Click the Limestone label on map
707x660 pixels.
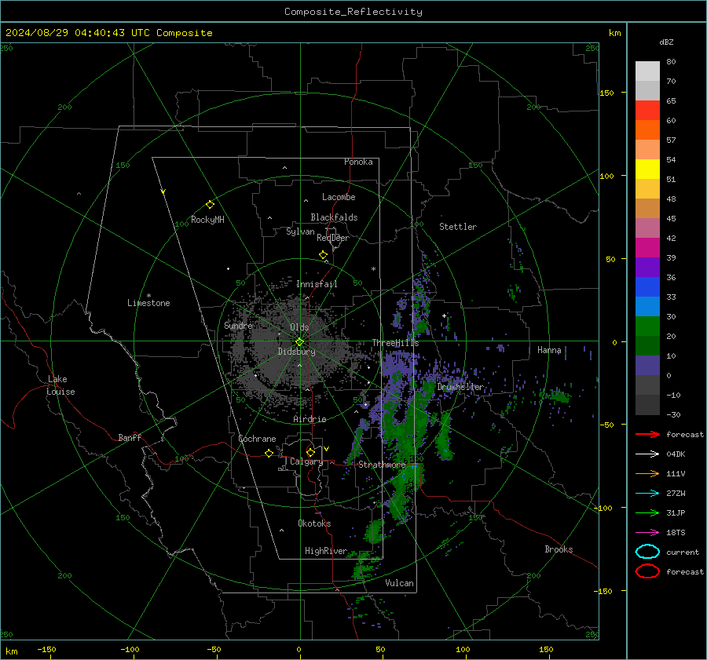coord(148,303)
